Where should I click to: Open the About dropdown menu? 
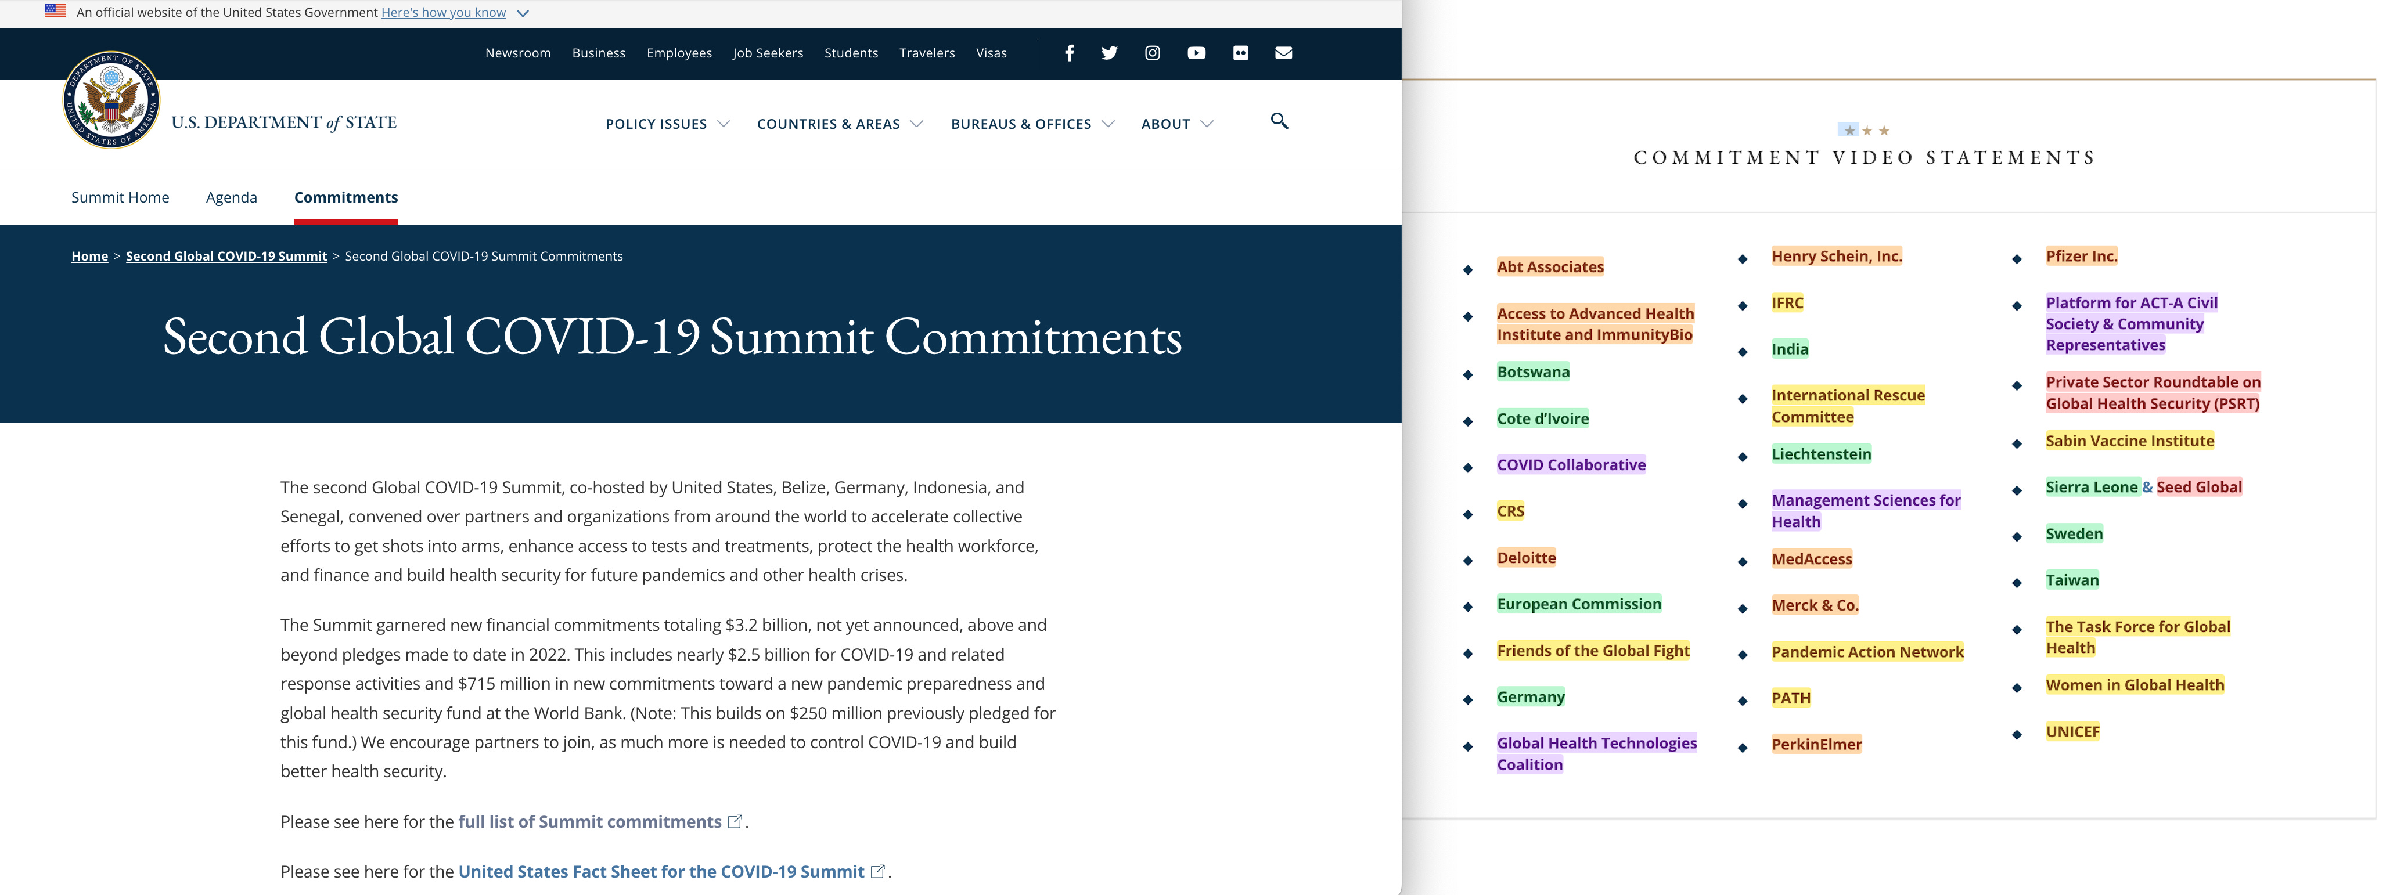click(1177, 124)
